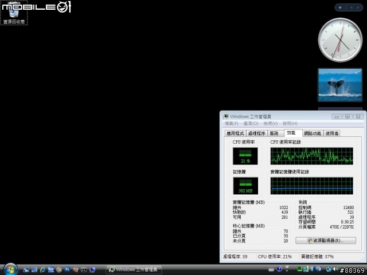The image size is (367, 275).
Task: Click the physical memory usage history graph
Action: (311, 186)
